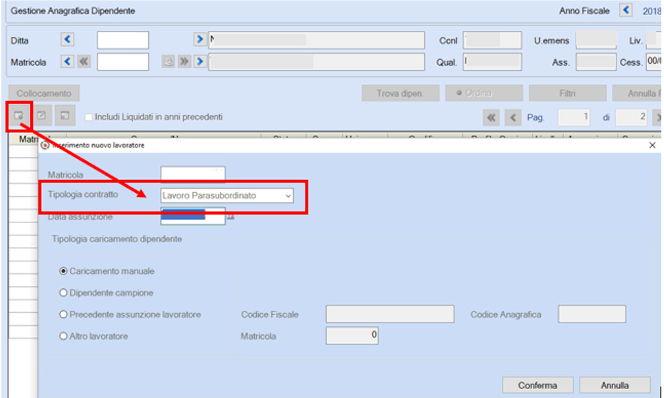Viewport: 664px width, 398px height.
Task: Click the Ass. date field
Action: [x=596, y=62]
